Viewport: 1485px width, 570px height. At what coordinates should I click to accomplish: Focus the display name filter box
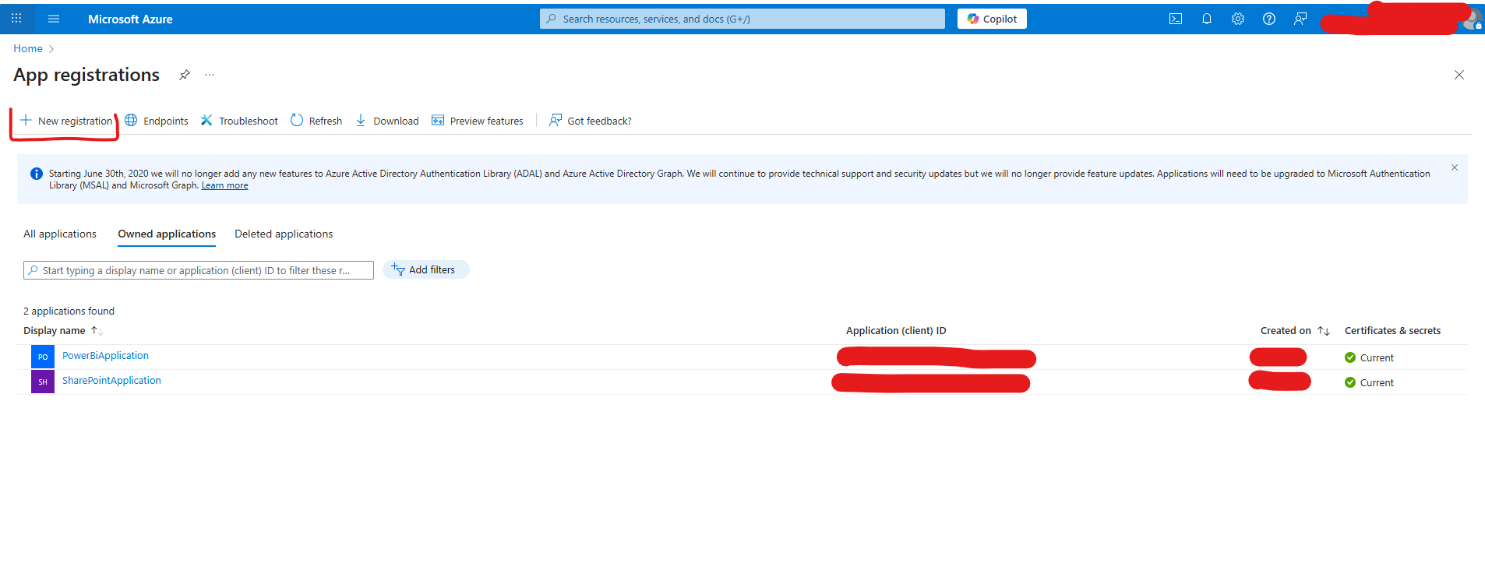(199, 270)
